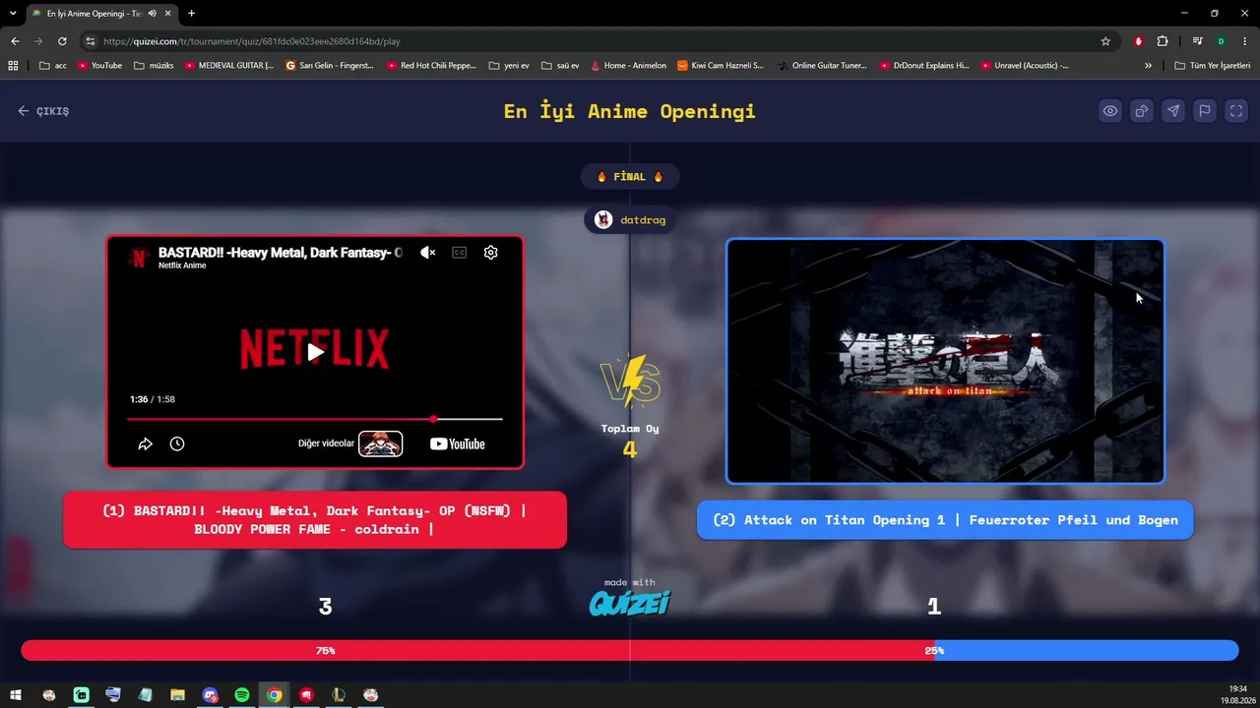Image resolution: width=1260 pixels, height=708 pixels.
Task: Click the blue 25% vote bar segment
Action: click(1087, 650)
